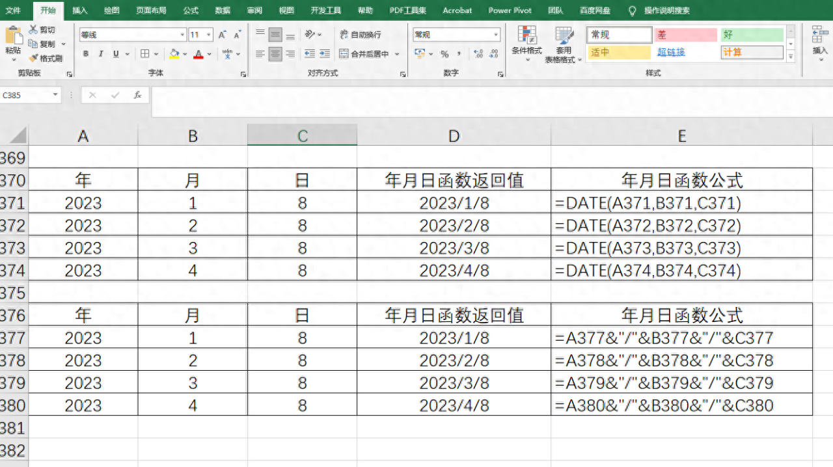
Task: Expand the cell styles gallery More arrow
Action: (x=791, y=57)
